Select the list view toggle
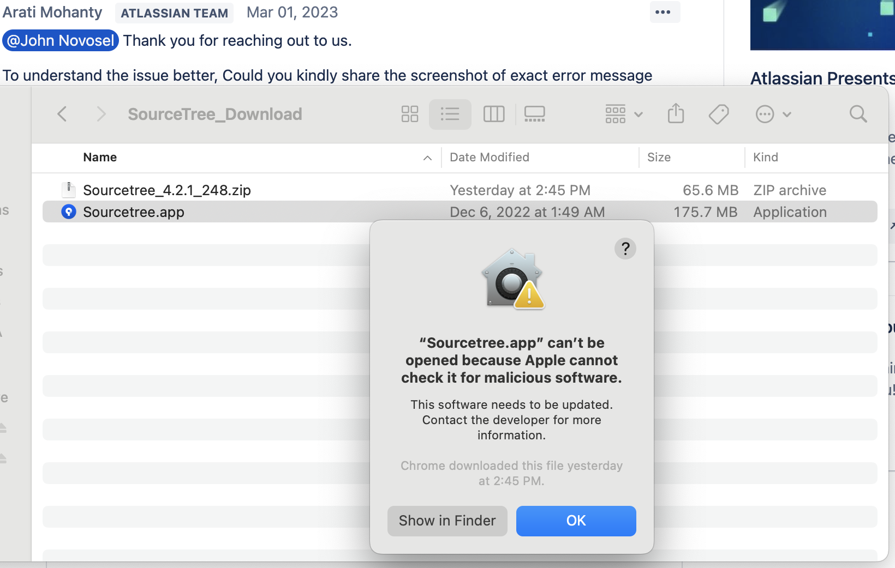The width and height of the screenshot is (895, 568). click(x=450, y=114)
